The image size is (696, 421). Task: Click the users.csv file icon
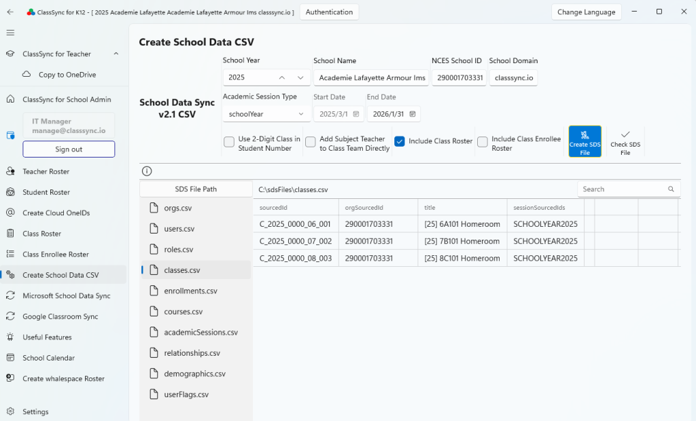tap(154, 229)
